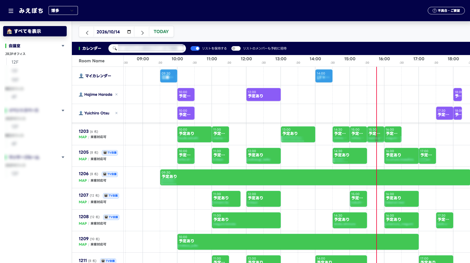This screenshot has height=263, width=470.
Task: Open MAP link for room 1207
Action: click(83, 202)
